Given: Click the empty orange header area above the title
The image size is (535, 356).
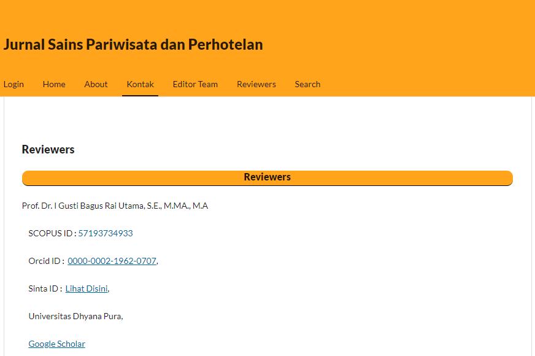Looking at the screenshot, I should (x=267, y=15).
